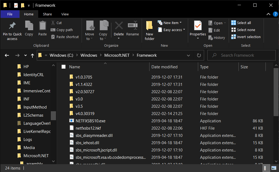Screen dimensions: 279x172
Task: Open the Easy access dropdown
Action: tap(184, 29)
